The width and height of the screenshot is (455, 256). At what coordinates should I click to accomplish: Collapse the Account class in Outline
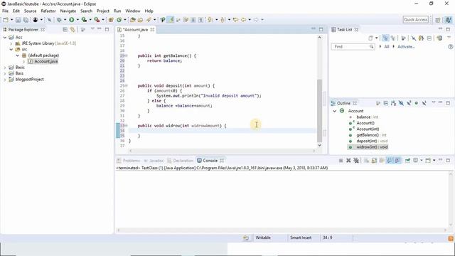(x=335, y=111)
